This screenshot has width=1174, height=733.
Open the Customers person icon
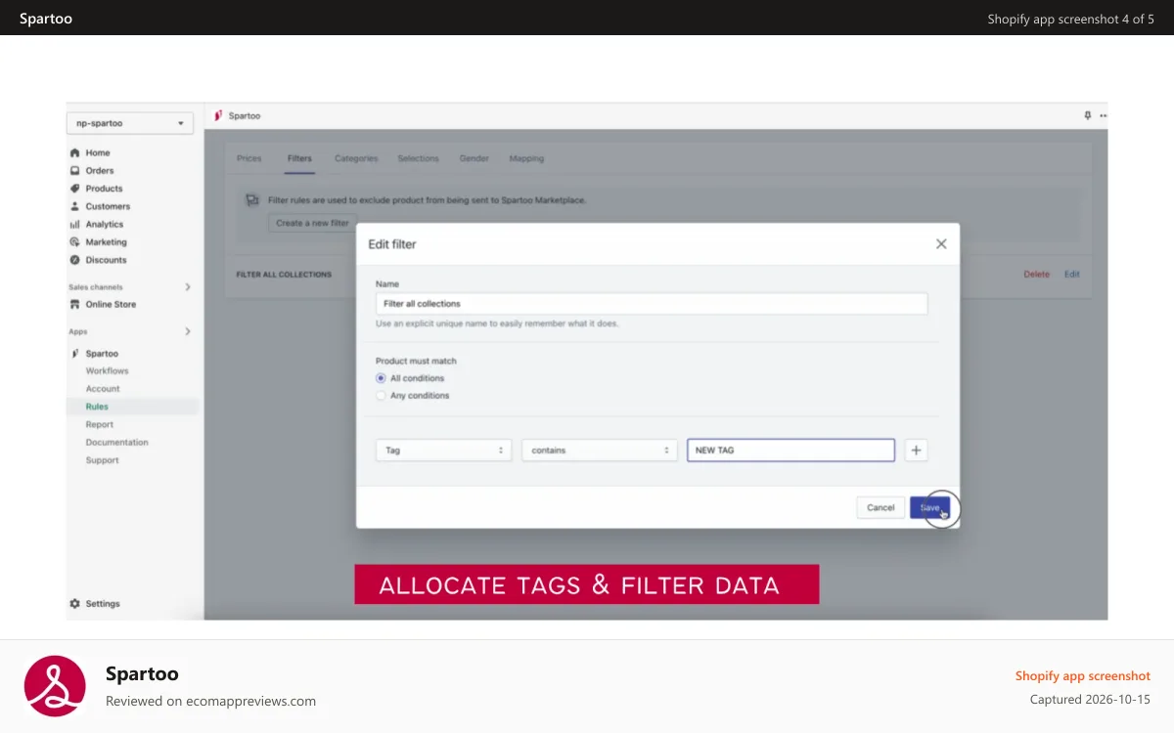tap(74, 206)
